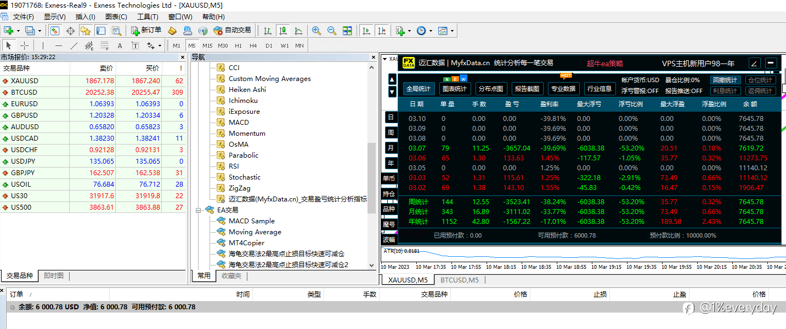The image size is (786, 329).
Task: Zoom out on the chart
Action: click(332, 31)
